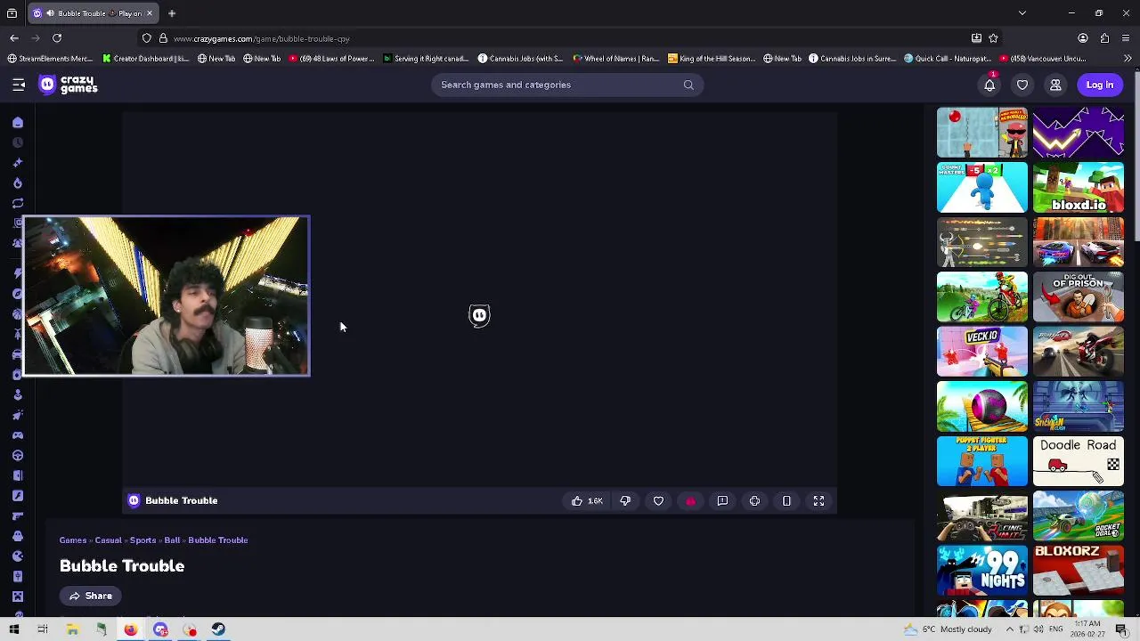Screen dimensions: 1140x641
Task: Open the Casual breadcrumb link
Action: pyautogui.click(x=108, y=540)
